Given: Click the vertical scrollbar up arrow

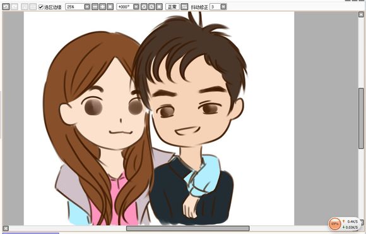Looking at the screenshot, I should (x=361, y=15).
